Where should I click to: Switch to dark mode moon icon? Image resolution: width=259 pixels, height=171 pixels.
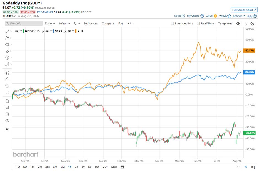(252, 23)
